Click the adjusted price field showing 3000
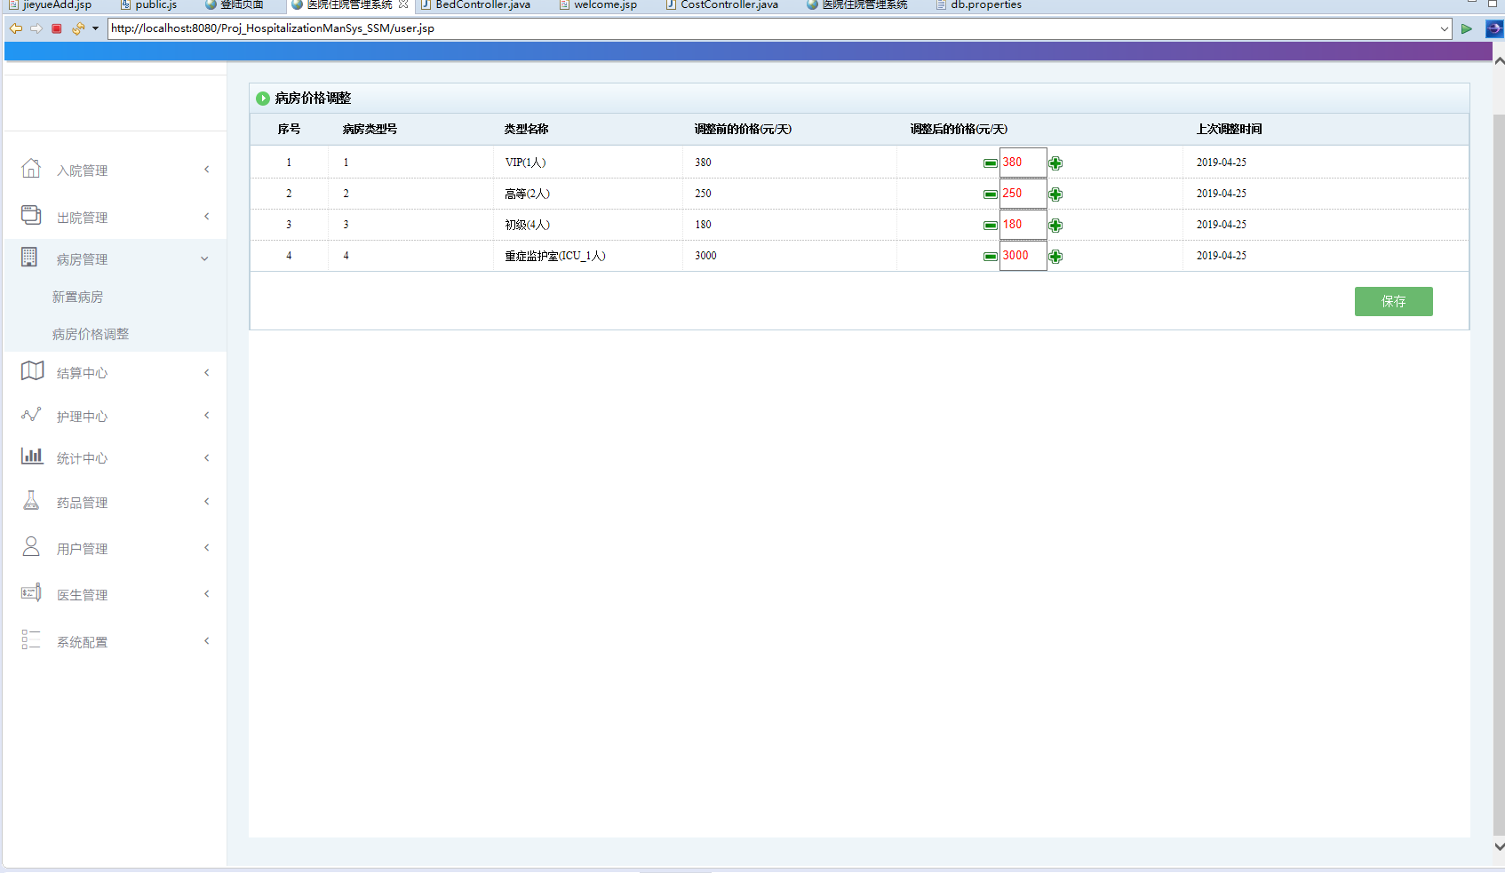The image size is (1505, 873). pos(1023,256)
